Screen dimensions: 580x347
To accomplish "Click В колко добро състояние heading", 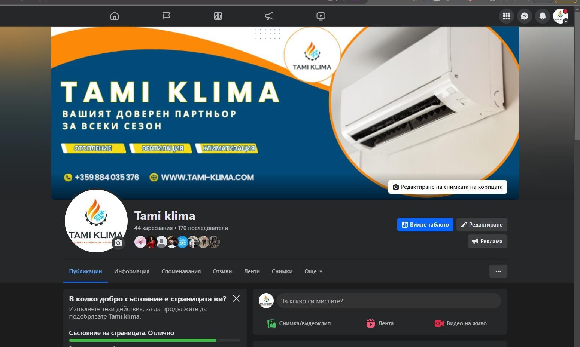I will (x=148, y=299).
